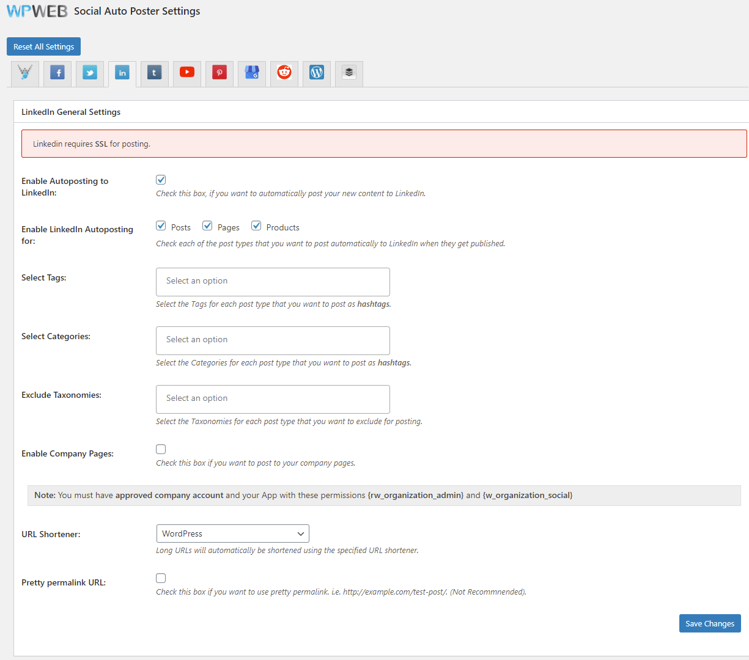This screenshot has height=660, width=749.
Task: Open the first tab with dove logo
Action: pyautogui.click(x=24, y=73)
